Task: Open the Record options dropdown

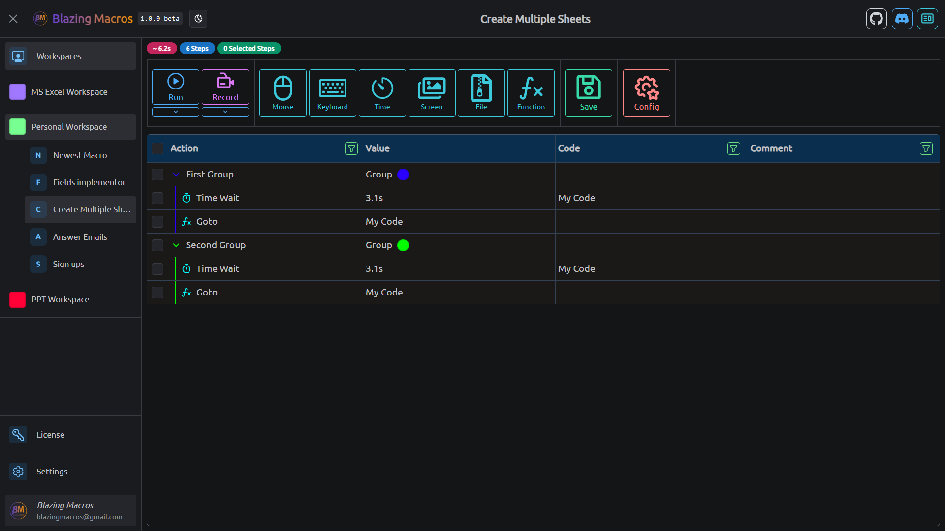Action: (225, 112)
